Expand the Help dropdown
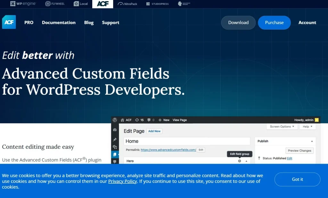328x198 pixels. 307,127
